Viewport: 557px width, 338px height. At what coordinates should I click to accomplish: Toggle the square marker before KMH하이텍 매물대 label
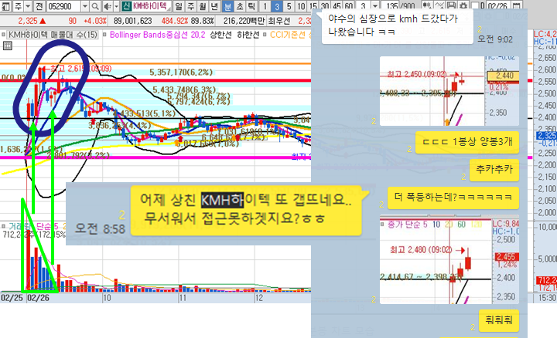pyautogui.click(x=3, y=35)
